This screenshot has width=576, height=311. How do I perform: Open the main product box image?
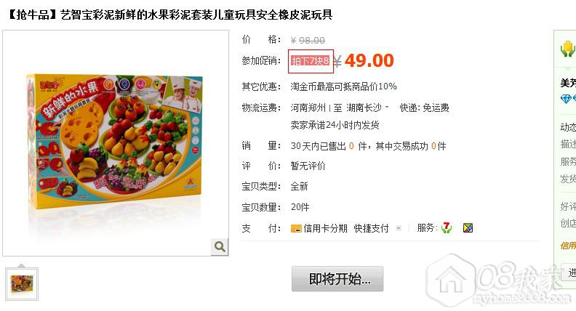116,143
